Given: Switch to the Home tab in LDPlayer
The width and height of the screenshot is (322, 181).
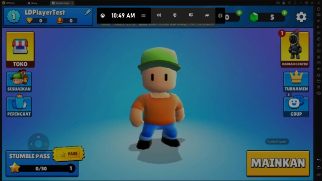Looking at the screenshot, I should click(x=32, y=3).
